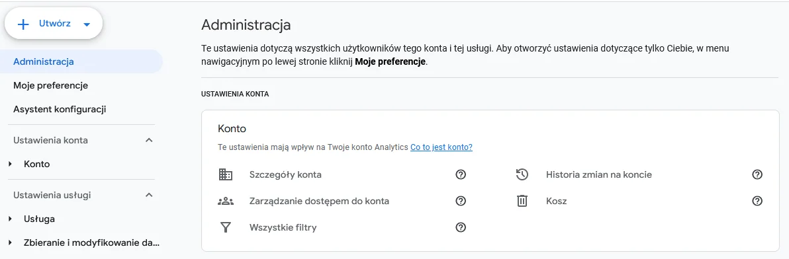
Task: Open help icon for Zarządzanie dostępem do konta
Action: 461,202
